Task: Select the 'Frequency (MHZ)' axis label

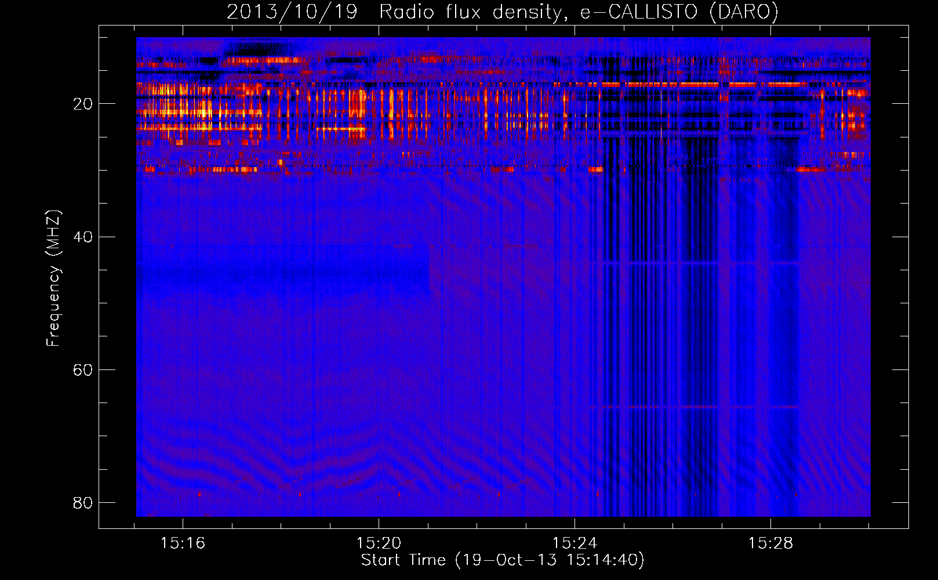Action: point(53,278)
